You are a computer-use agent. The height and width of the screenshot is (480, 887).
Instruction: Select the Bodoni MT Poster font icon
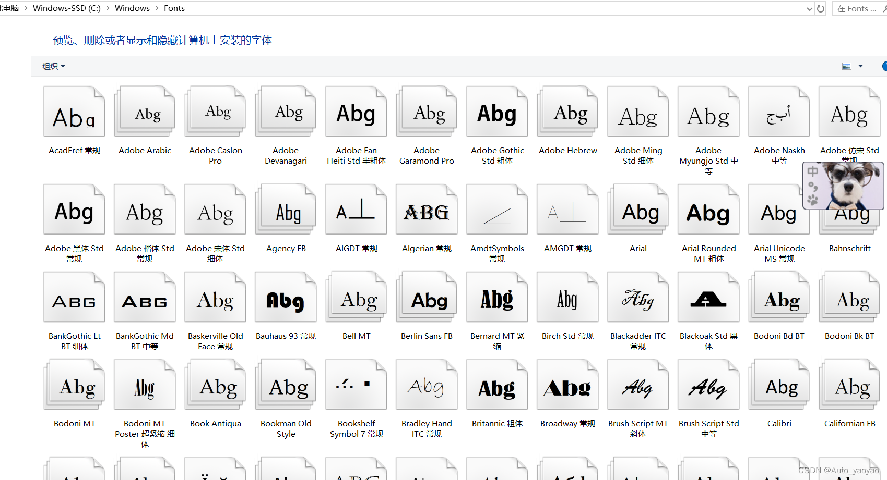click(x=145, y=385)
